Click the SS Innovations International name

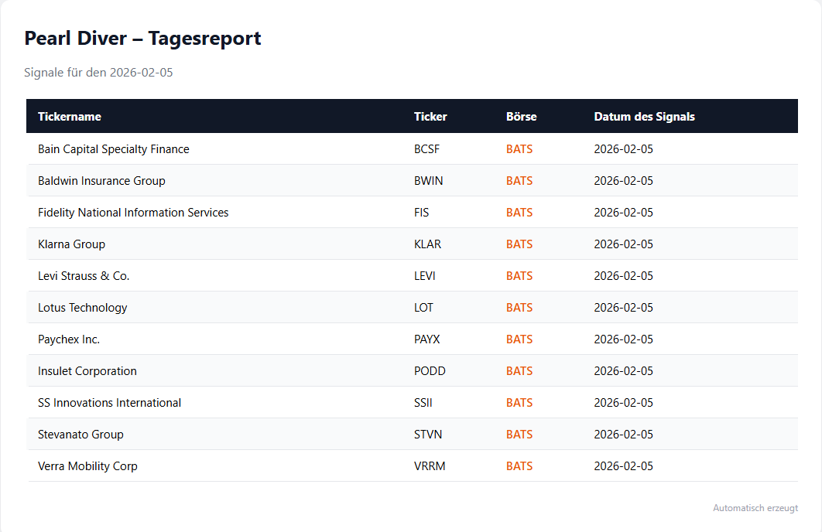(x=109, y=403)
